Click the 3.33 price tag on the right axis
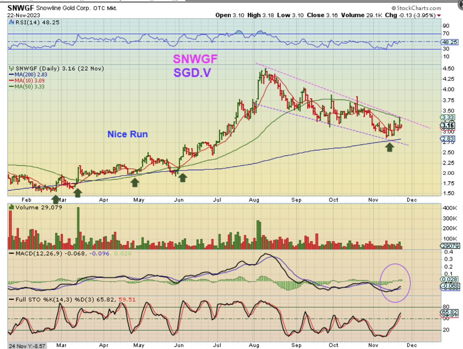This screenshot has width=463, height=349. [448, 118]
